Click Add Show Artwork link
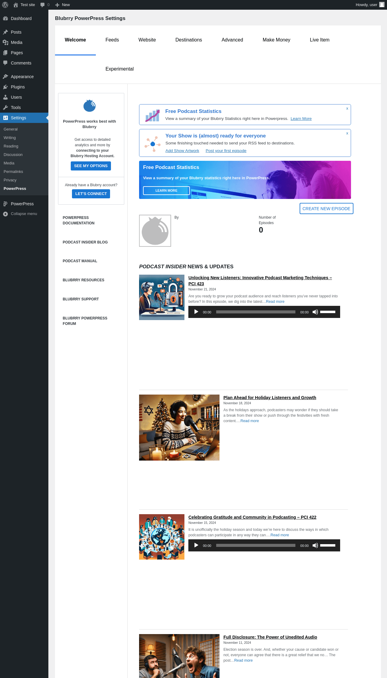 coord(182,151)
